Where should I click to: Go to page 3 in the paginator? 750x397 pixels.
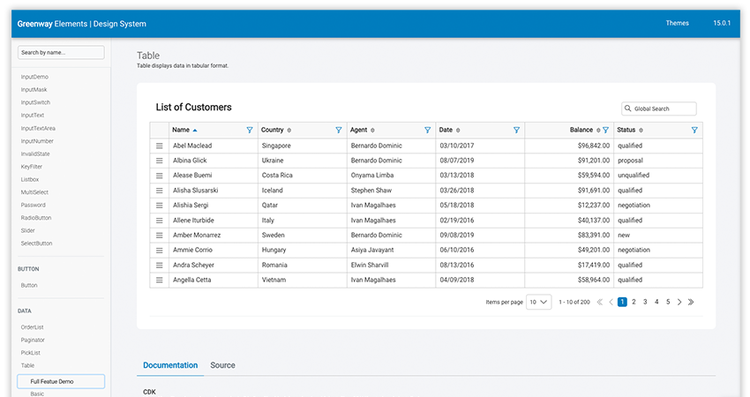click(x=645, y=302)
